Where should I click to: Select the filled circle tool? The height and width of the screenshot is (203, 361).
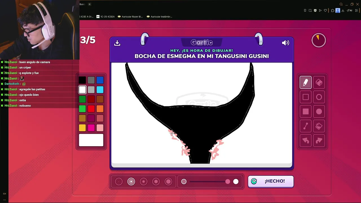319,112
